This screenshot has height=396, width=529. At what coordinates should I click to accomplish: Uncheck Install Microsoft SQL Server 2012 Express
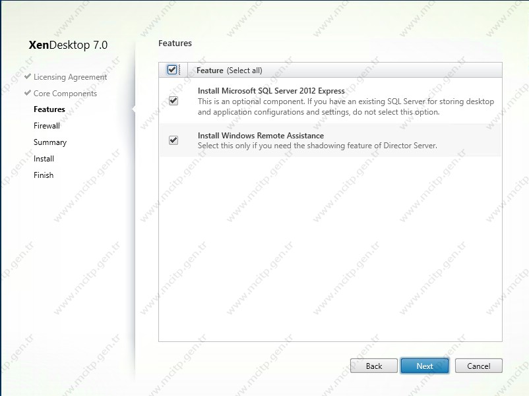tap(173, 100)
